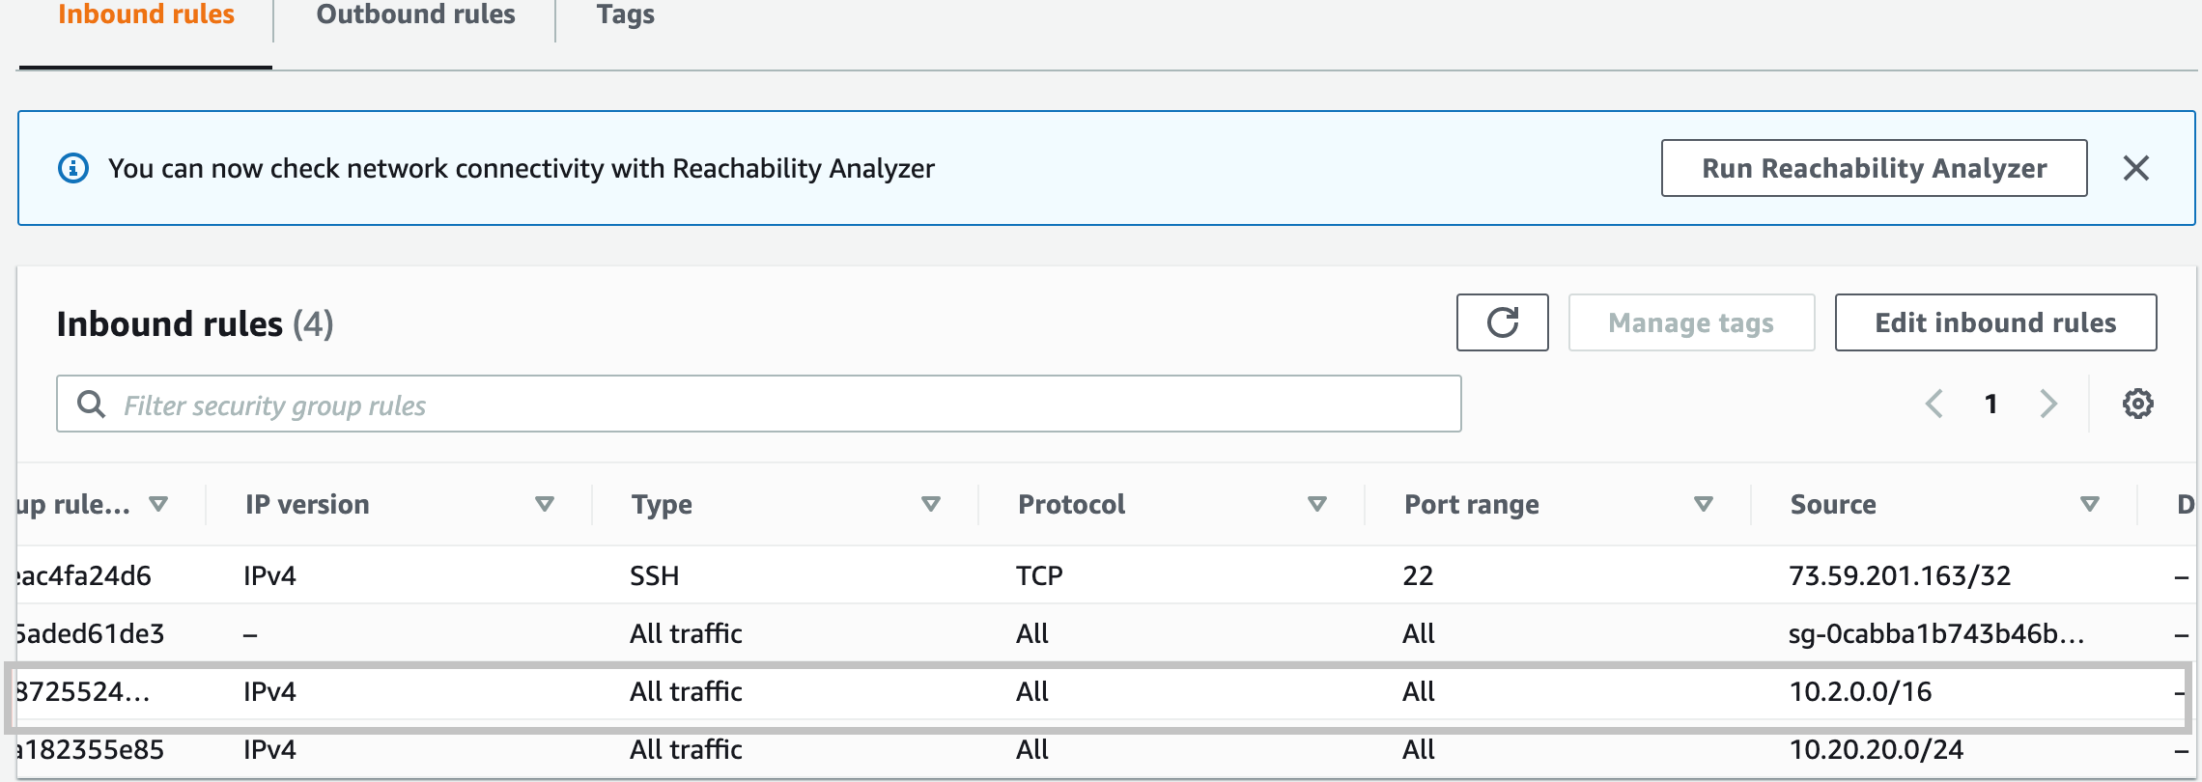The height and width of the screenshot is (782, 2202).
Task: Click the search magnifier icon
Action: (91, 404)
